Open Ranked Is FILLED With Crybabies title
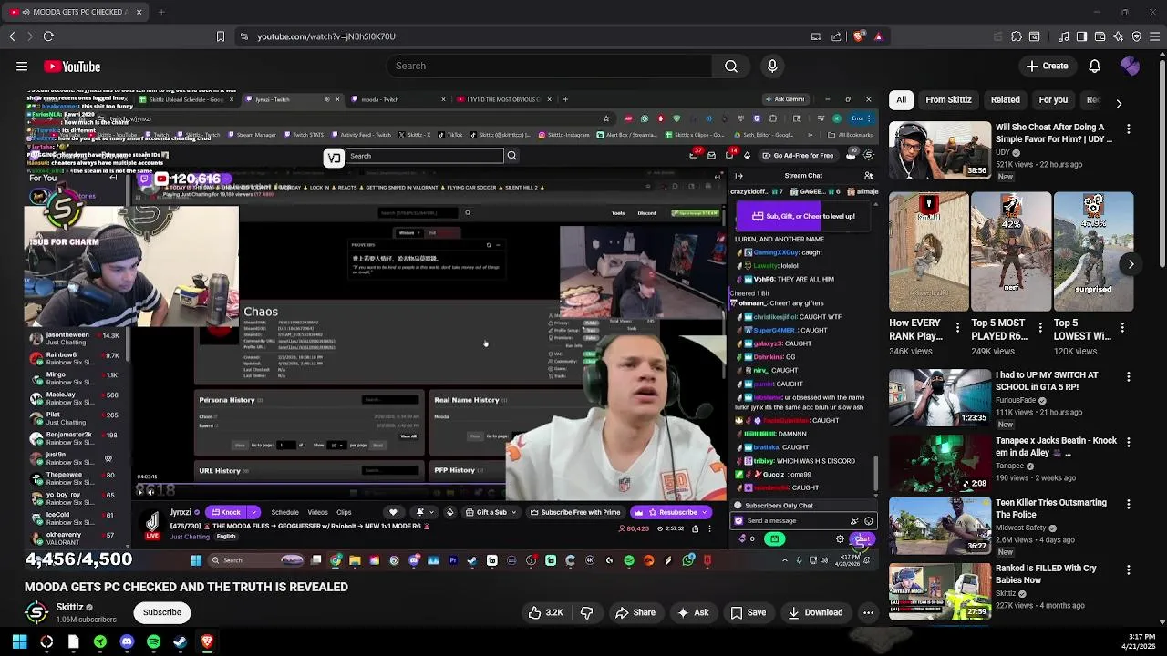The width and height of the screenshot is (1167, 656). 1046,574
